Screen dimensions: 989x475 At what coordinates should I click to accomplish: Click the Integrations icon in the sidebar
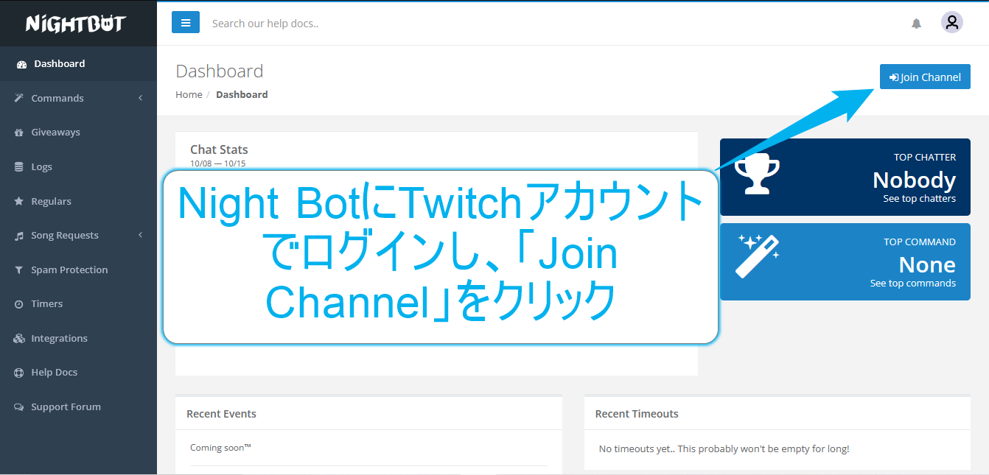tap(18, 337)
